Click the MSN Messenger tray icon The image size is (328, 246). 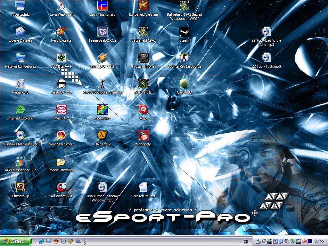click(258, 242)
